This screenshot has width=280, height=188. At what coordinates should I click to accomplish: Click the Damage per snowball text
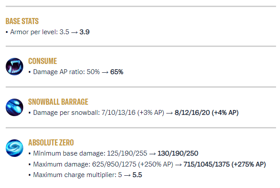pos(66,113)
